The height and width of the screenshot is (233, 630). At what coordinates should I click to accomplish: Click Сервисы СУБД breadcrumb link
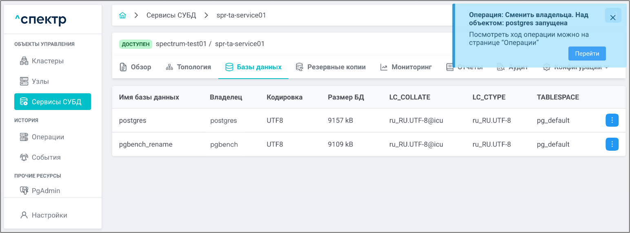tap(171, 15)
